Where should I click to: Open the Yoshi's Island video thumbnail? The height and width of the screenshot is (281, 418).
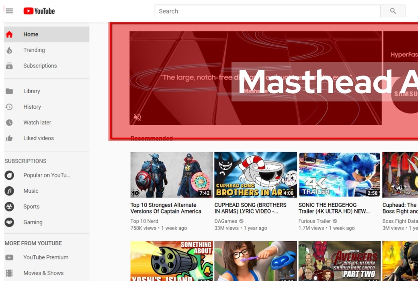coord(171,261)
